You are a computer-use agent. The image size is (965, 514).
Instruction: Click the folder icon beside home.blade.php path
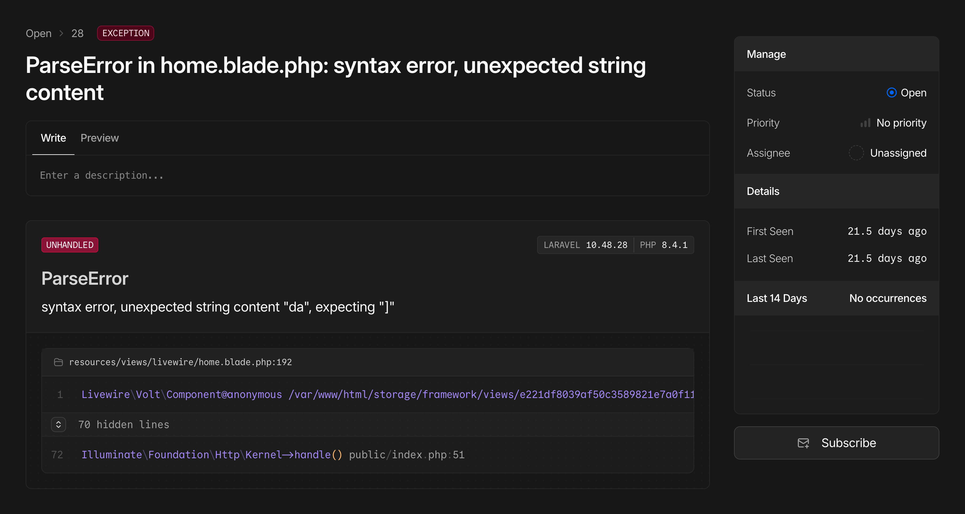click(59, 362)
